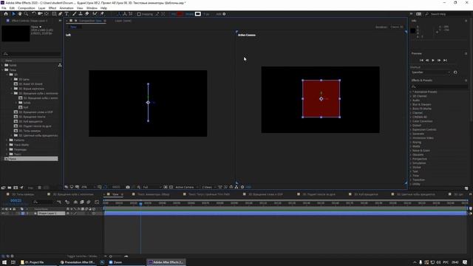This screenshot has width=473, height=266.
Task: Select the Pan Behind anchor point tool
Action: [47, 14]
